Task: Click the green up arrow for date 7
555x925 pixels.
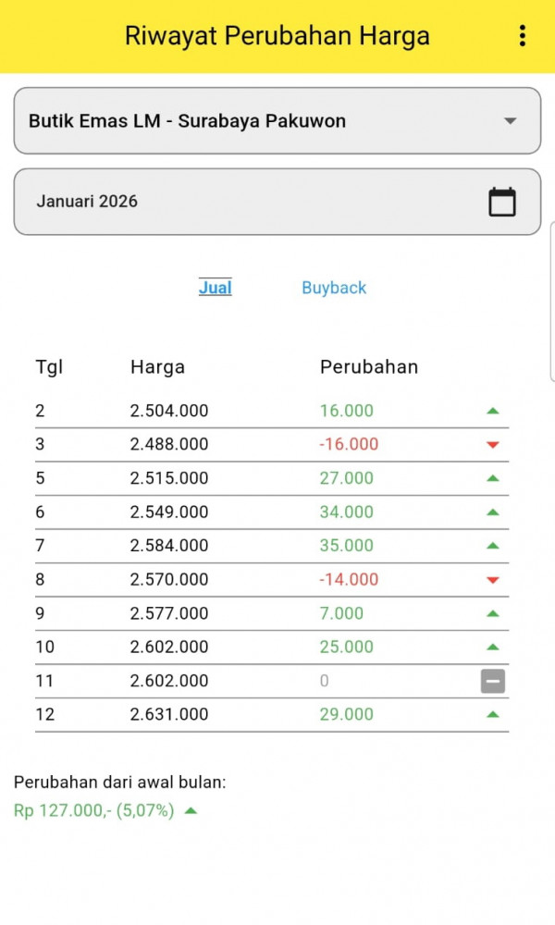Action: click(492, 546)
